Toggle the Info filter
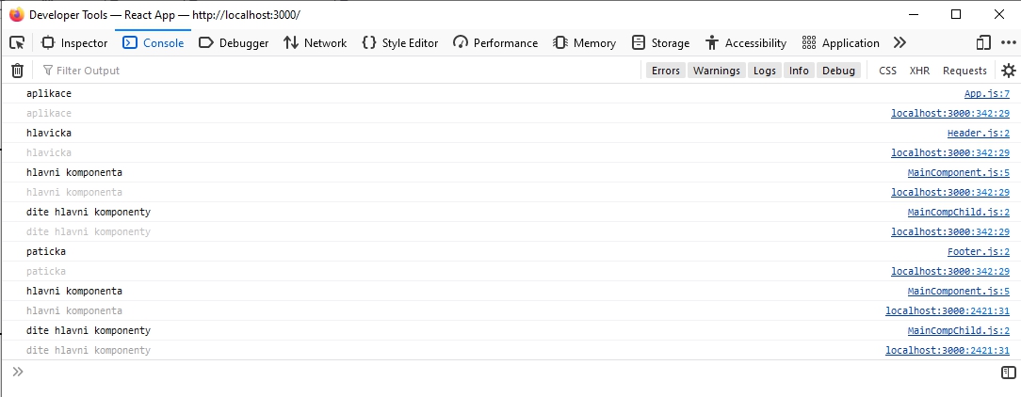The width and height of the screenshot is (1021, 397). tap(799, 71)
